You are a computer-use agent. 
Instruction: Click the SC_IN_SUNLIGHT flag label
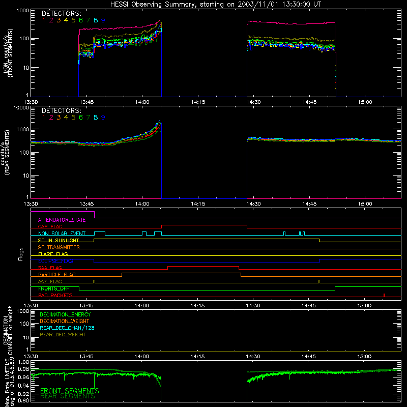(x=59, y=240)
